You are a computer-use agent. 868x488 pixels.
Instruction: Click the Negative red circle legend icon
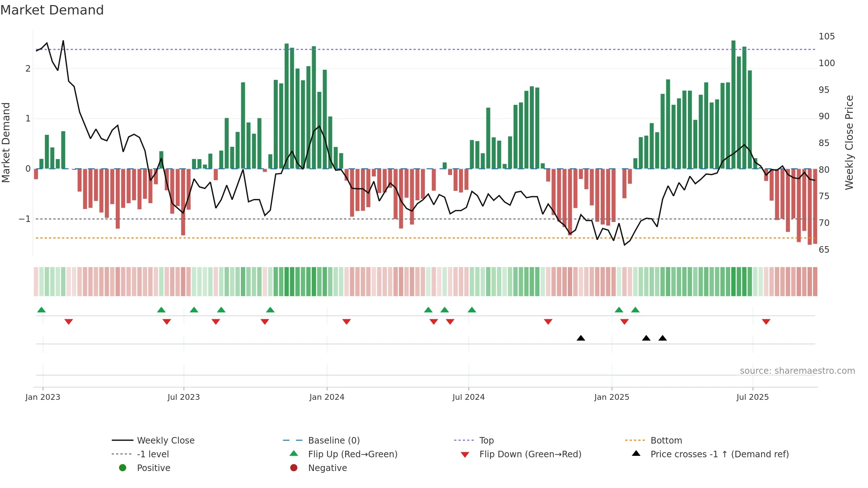point(294,468)
